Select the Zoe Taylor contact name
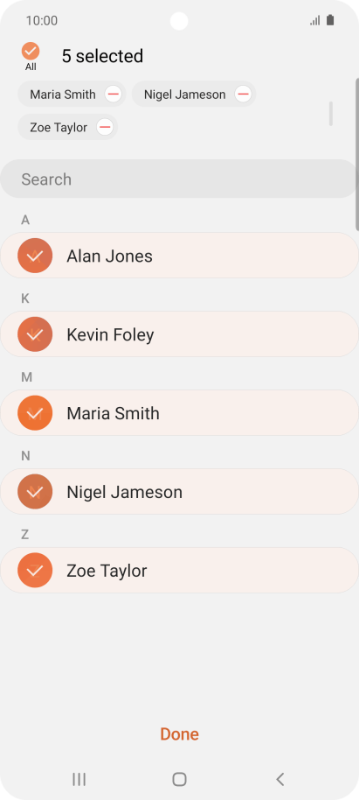 tap(107, 571)
